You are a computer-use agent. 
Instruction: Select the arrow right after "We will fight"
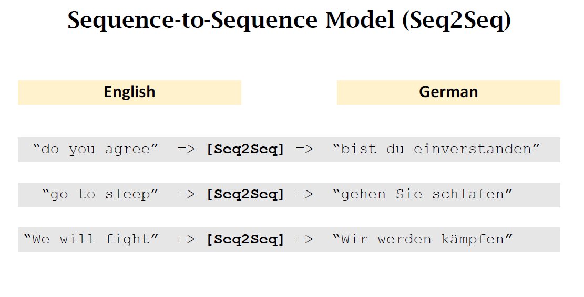[x=186, y=239]
